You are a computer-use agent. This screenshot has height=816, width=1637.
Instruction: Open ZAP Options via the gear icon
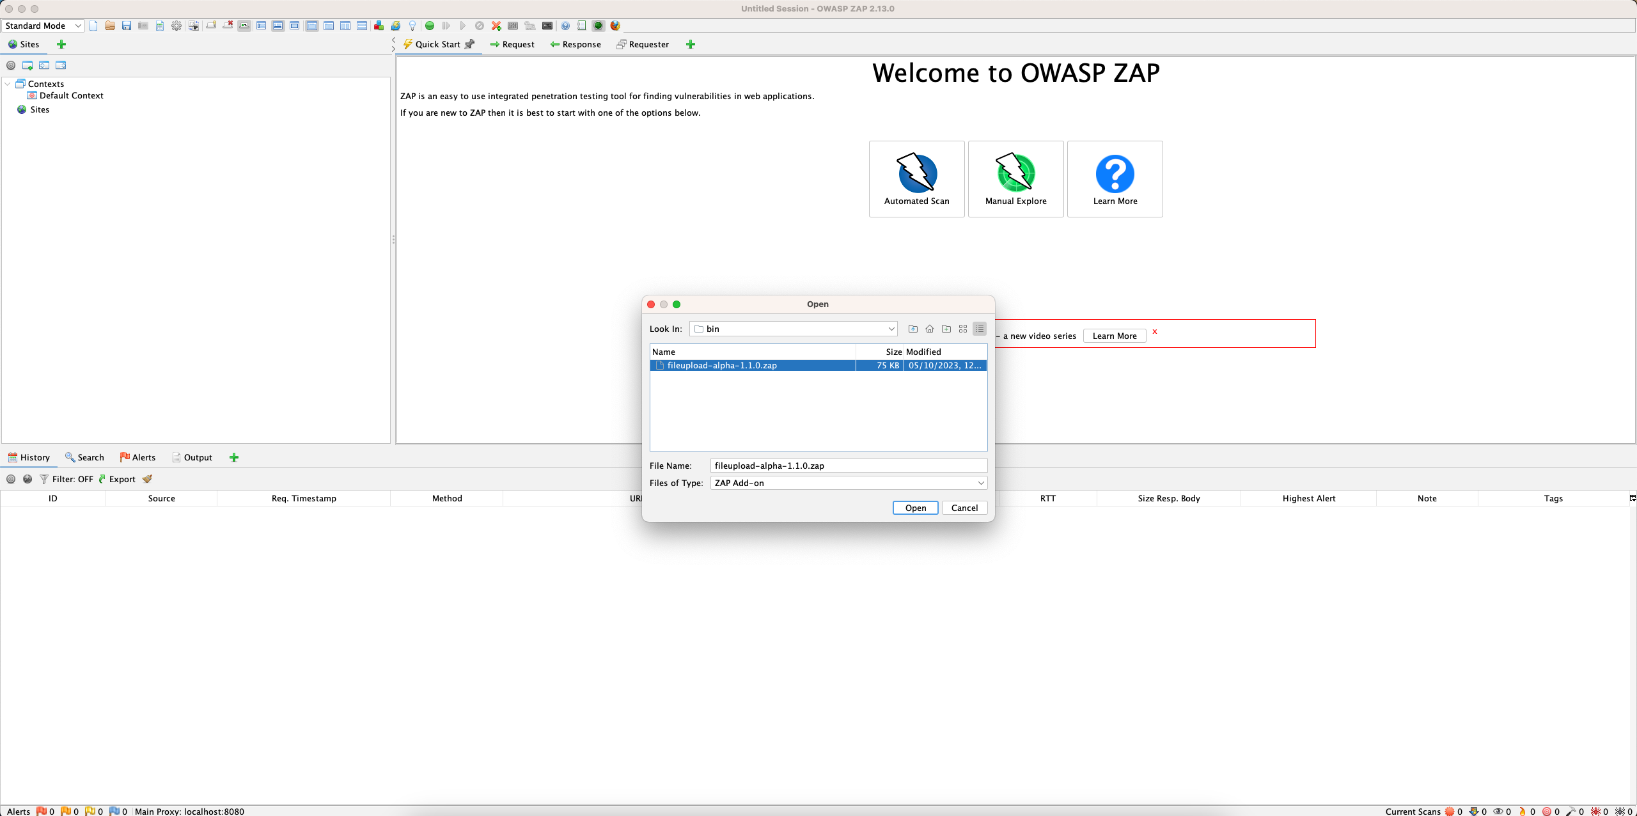point(176,26)
